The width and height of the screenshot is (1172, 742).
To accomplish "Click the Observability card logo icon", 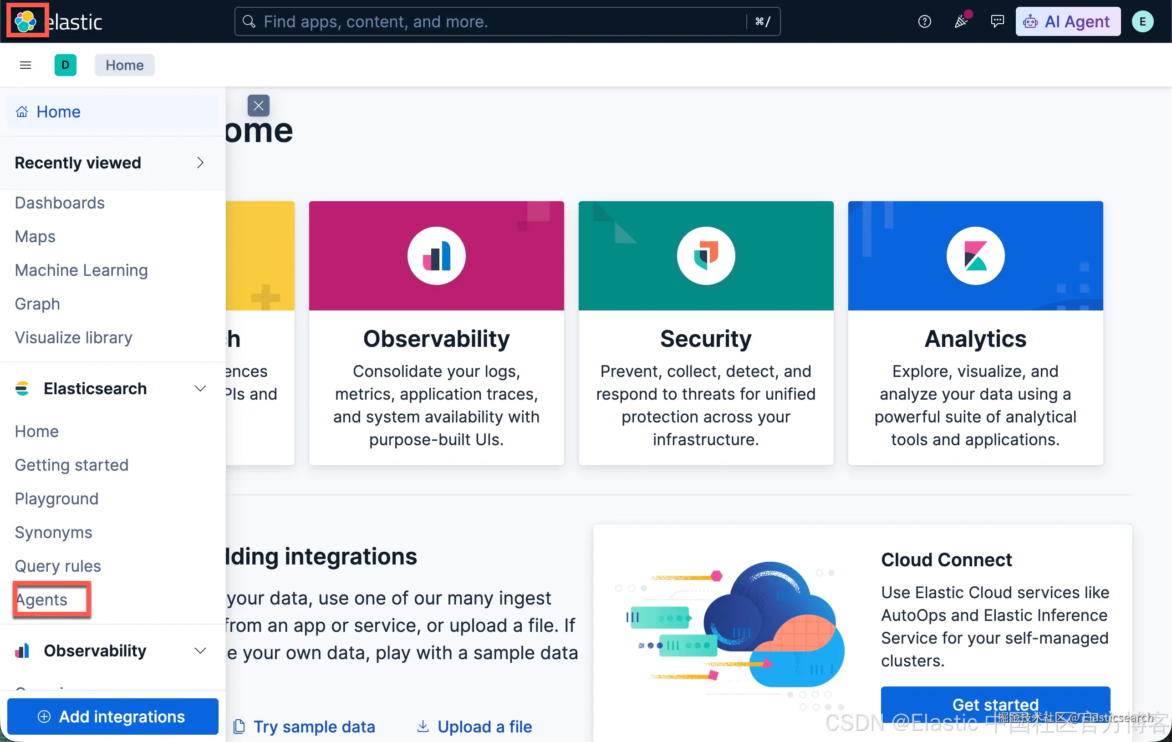I will tap(437, 256).
